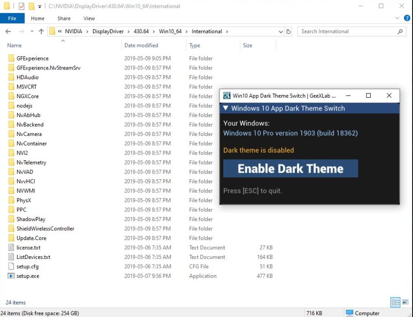Select the ListDevices.txt file icon
The image size is (413, 317).
(12, 257)
